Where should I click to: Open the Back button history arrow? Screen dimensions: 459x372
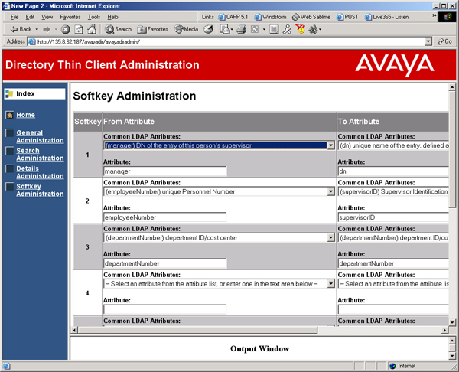coord(37,29)
